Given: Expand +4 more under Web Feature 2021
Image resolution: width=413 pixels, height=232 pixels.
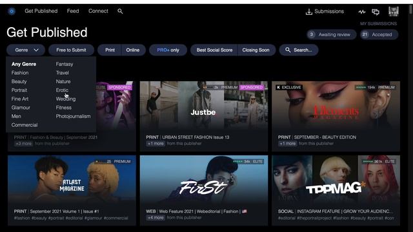Looking at the screenshot, I should coord(156,218).
